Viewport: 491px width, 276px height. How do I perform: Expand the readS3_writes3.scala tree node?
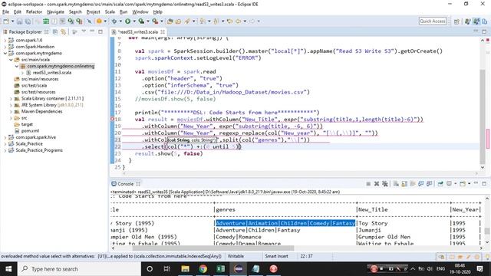[x=22, y=73]
